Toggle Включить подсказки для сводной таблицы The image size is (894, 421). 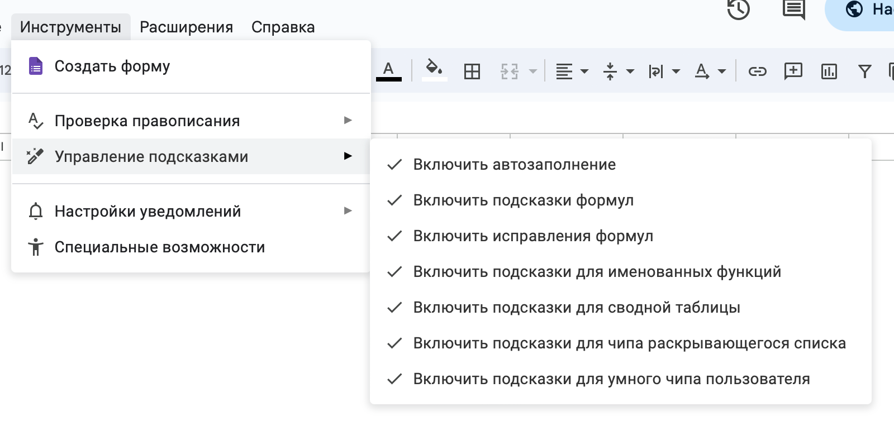pos(576,308)
